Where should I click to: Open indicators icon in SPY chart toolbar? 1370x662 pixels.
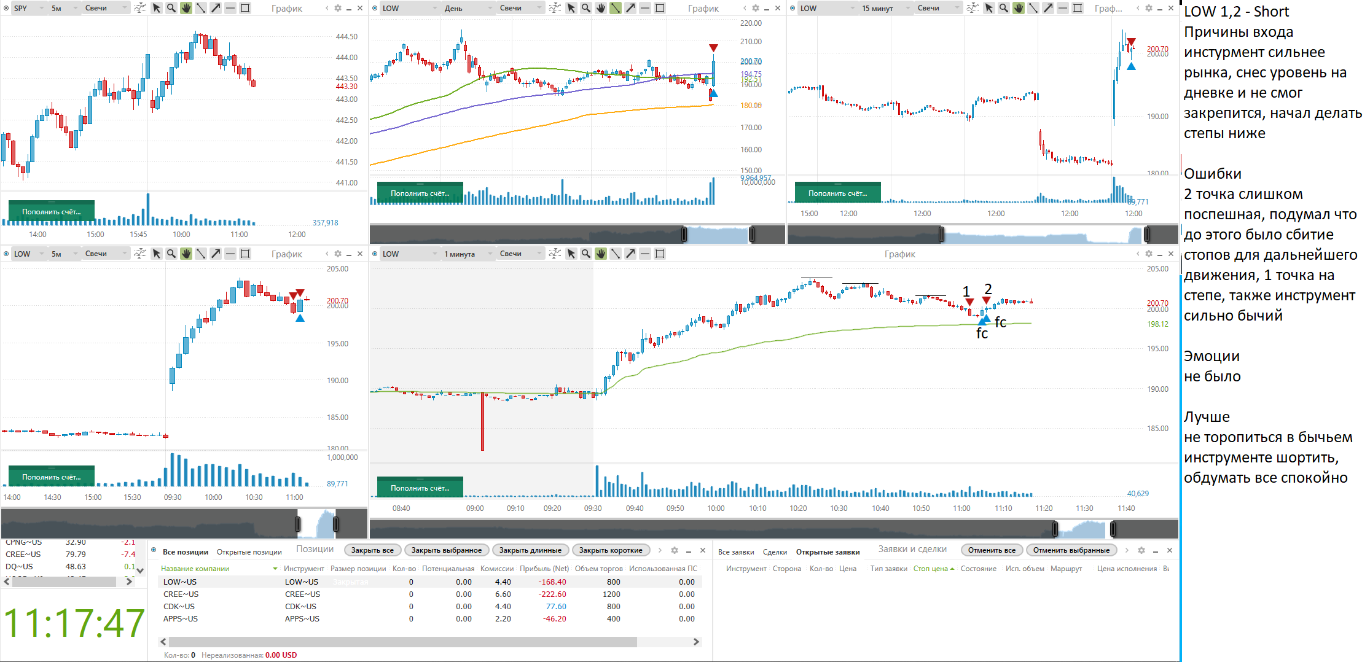pos(140,8)
